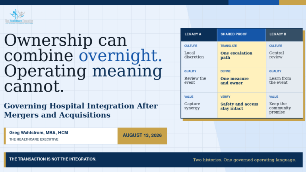This screenshot has width=306, height=172.
Task: Click the 'One escalation path' cell
Action: pos(242,54)
